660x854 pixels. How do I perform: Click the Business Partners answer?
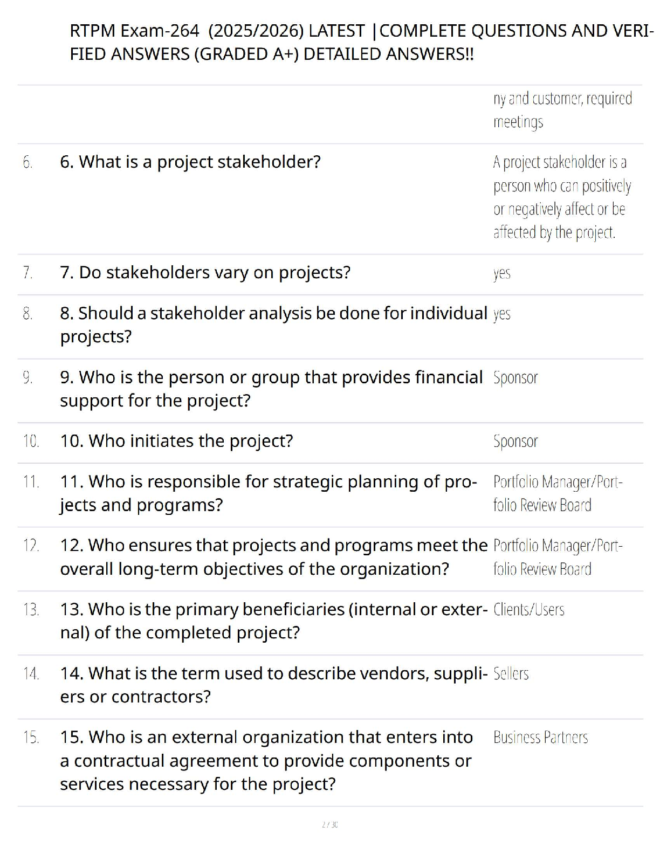[540, 738]
